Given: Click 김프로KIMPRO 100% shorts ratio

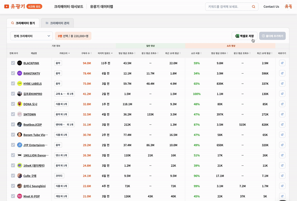Looking at the screenshot, I should coord(197,94).
